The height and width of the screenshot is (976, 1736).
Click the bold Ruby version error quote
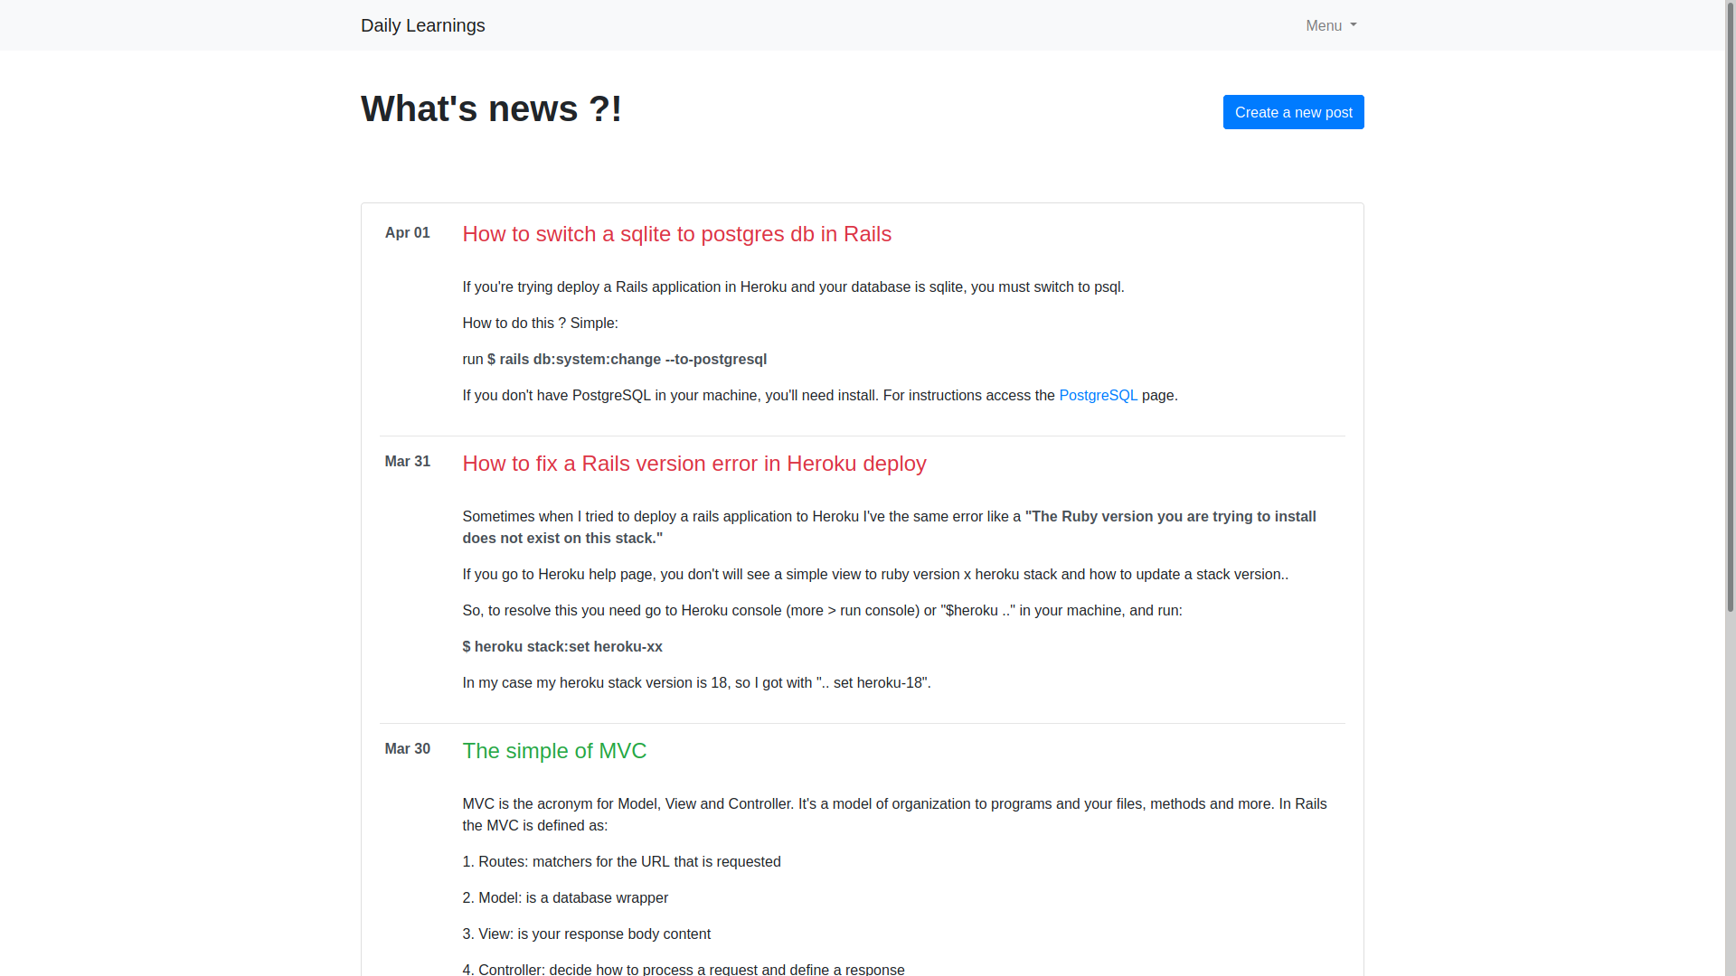point(1170,517)
